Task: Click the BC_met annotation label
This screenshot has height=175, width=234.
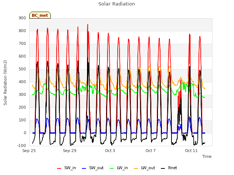Action: pyautogui.click(x=40, y=15)
